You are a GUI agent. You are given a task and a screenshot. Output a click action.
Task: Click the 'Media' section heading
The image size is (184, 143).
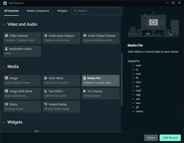13,67
